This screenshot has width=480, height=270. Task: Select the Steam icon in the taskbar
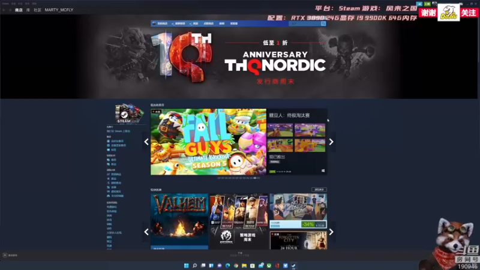click(293, 265)
